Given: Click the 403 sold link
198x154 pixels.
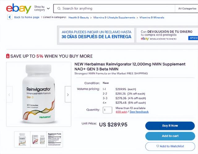Looking at the screenshot, I should [121, 112].
